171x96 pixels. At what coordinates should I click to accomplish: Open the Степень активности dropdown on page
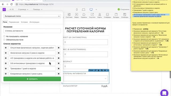[x=85, y=78]
